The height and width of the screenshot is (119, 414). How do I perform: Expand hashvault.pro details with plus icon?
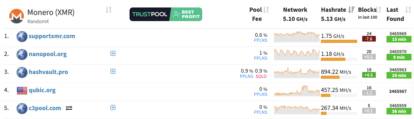point(113,71)
